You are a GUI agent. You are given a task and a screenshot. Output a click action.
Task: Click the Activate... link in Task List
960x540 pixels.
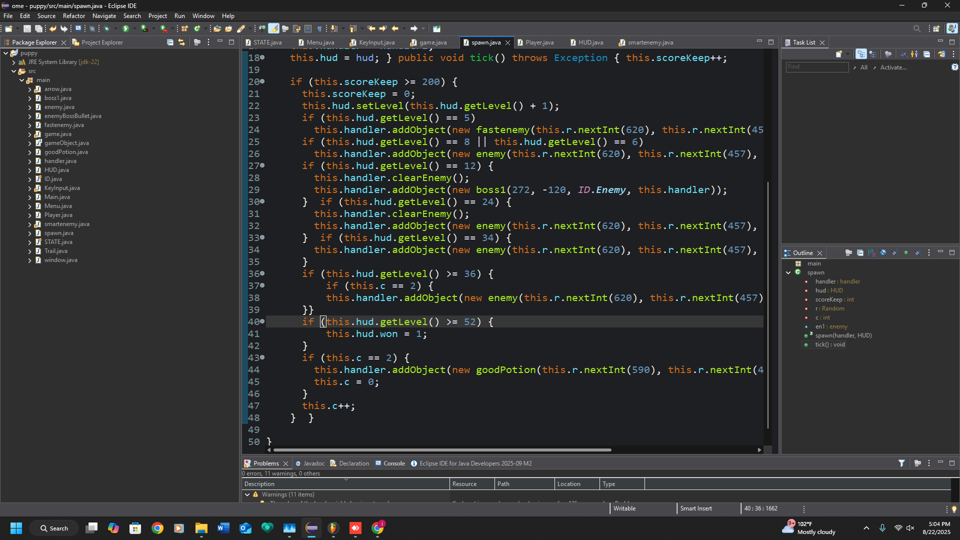click(x=893, y=67)
